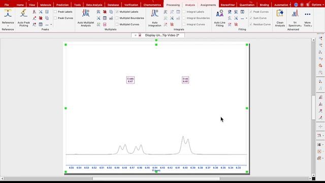Switch to the Home tab
The image size is (325, 183).
(x=20, y=5)
